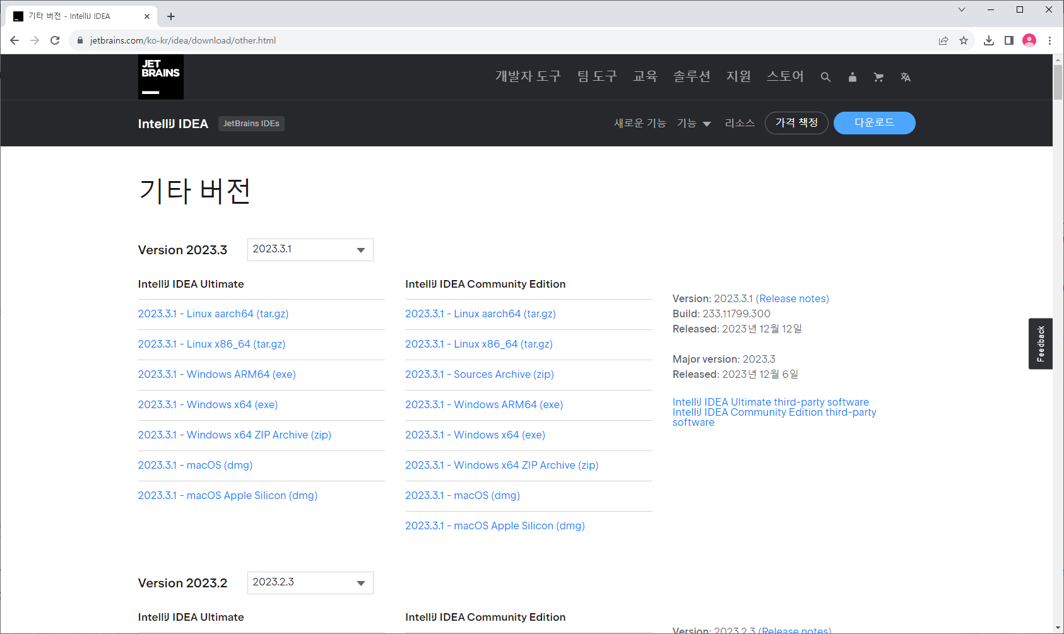The image size is (1064, 634).
Task: Open the 팀 도구 menu
Action: 597,76
